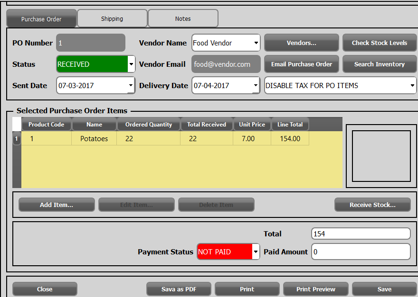Screen dimensions: 418x297
Task: Expand the Status dropdown showing RECEIVED
Action: point(131,64)
